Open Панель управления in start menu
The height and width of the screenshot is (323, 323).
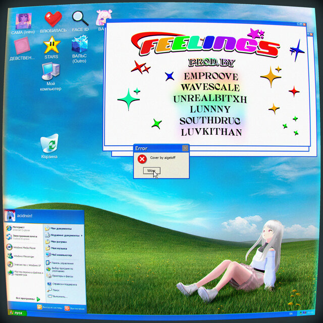(60, 263)
